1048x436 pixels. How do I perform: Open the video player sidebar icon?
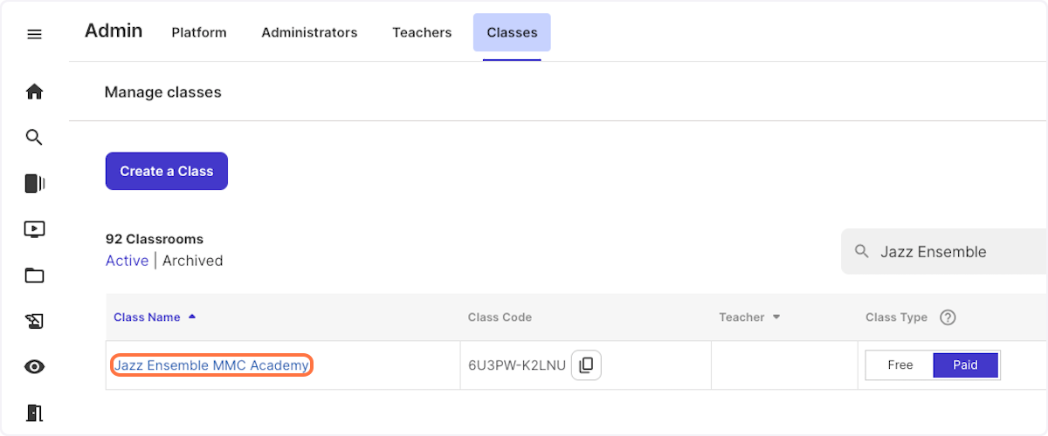[34, 229]
